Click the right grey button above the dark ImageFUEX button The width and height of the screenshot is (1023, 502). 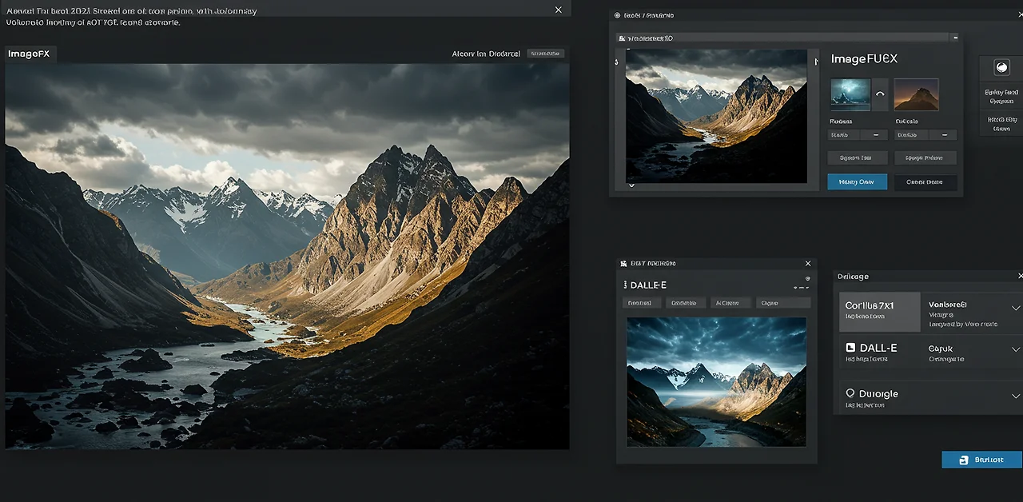click(925, 157)
